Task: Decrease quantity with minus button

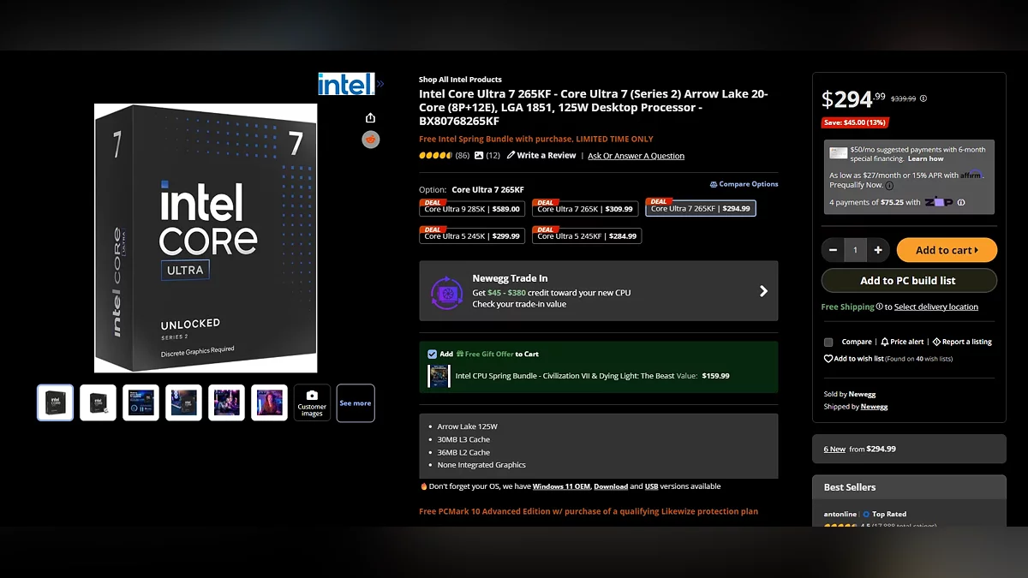Action: point(833,250)
